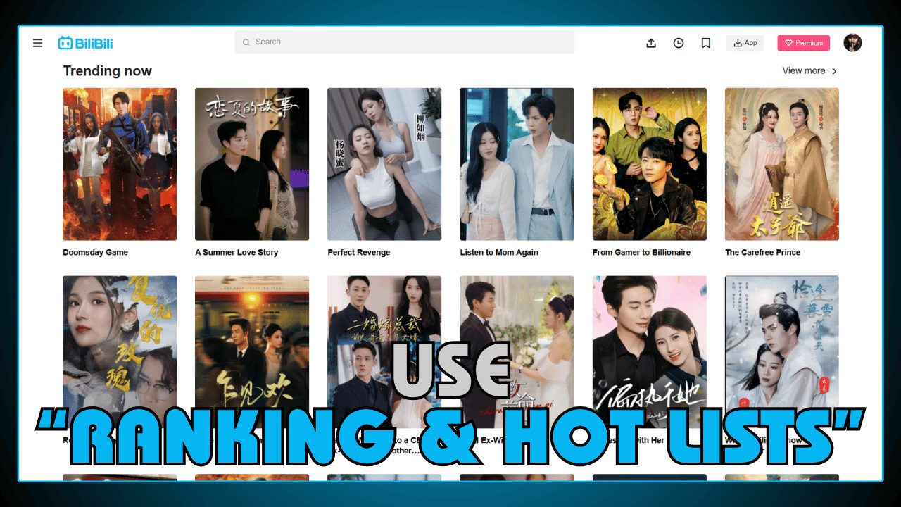Open A Summer Love Story poster
Screen dimensions: 901x507
tap(252, 164)
